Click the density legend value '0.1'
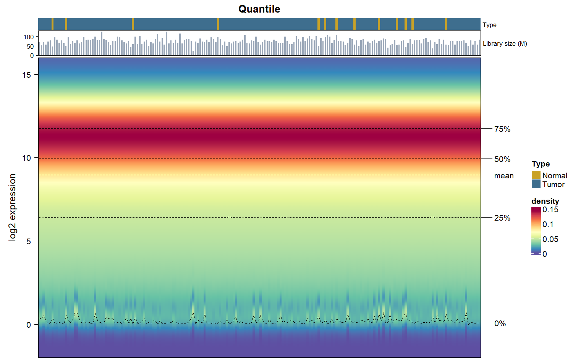The height and width of the screenshot is (362, 573). pyautogui.click(x=548, y=224)
